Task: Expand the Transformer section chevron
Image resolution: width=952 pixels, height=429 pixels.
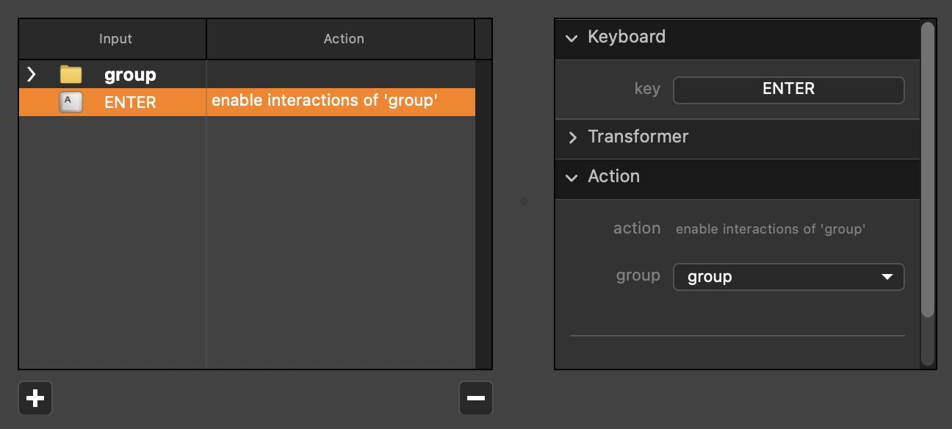Action: click(571, 138)
